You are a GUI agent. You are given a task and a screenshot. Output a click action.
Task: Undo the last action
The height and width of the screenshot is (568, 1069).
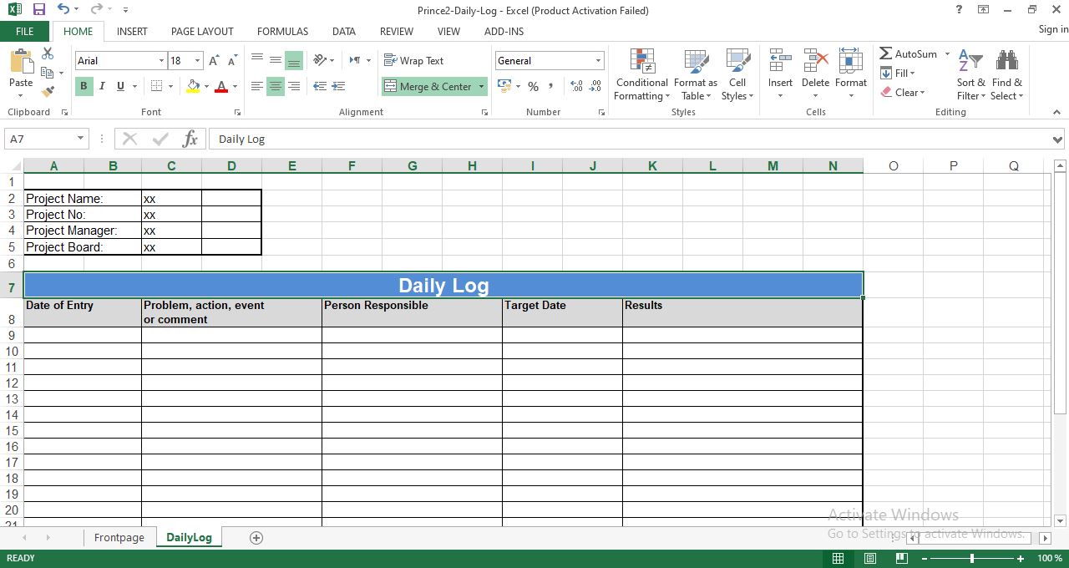pyautogui.click(x=63, y=10)
